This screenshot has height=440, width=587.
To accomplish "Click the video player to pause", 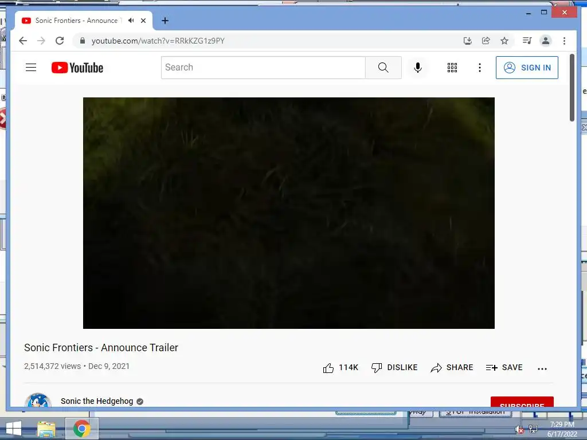I will [x=289, y=213].
